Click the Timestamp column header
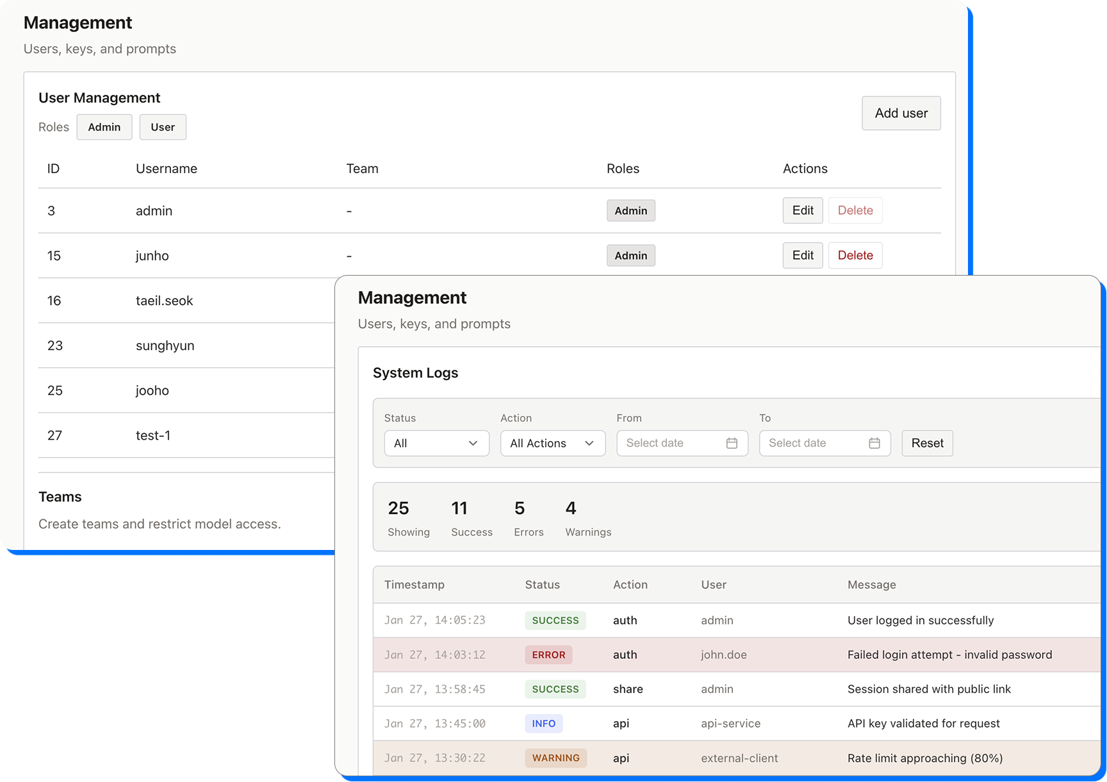Image resolution: width=1107 pixels, height=782 pixels. tap(414, 585)
